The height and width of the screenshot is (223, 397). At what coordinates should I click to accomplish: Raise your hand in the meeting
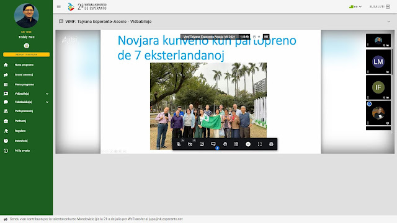tap(225, 144)
